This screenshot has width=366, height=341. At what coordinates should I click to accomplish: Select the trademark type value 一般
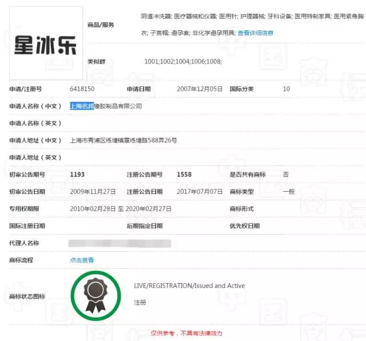(289, 192)
